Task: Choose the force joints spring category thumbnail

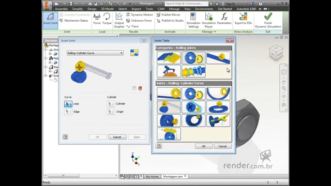Action: tap(193, 71)
